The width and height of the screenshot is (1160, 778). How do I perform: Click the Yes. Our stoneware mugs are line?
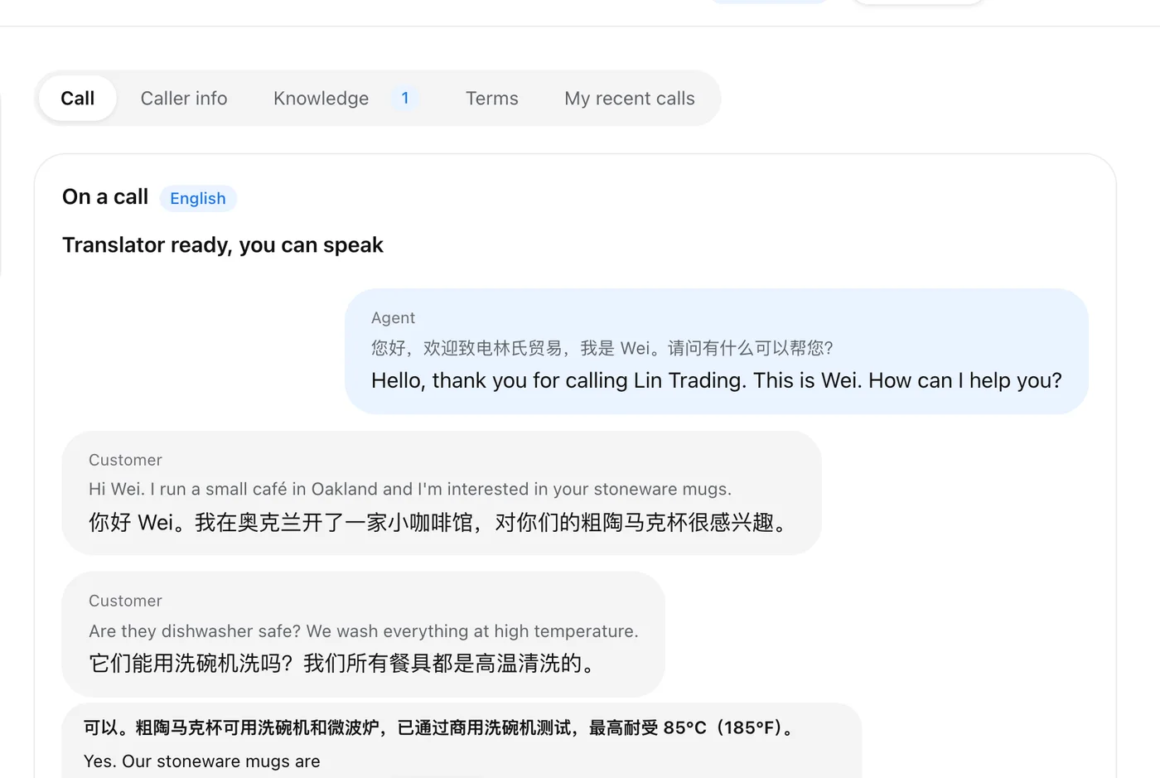(x=201, y=761)
